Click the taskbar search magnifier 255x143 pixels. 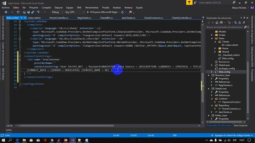click(10, 140)
